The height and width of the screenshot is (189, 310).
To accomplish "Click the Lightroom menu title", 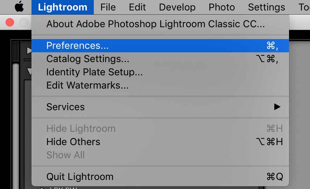I will [63, 7].
